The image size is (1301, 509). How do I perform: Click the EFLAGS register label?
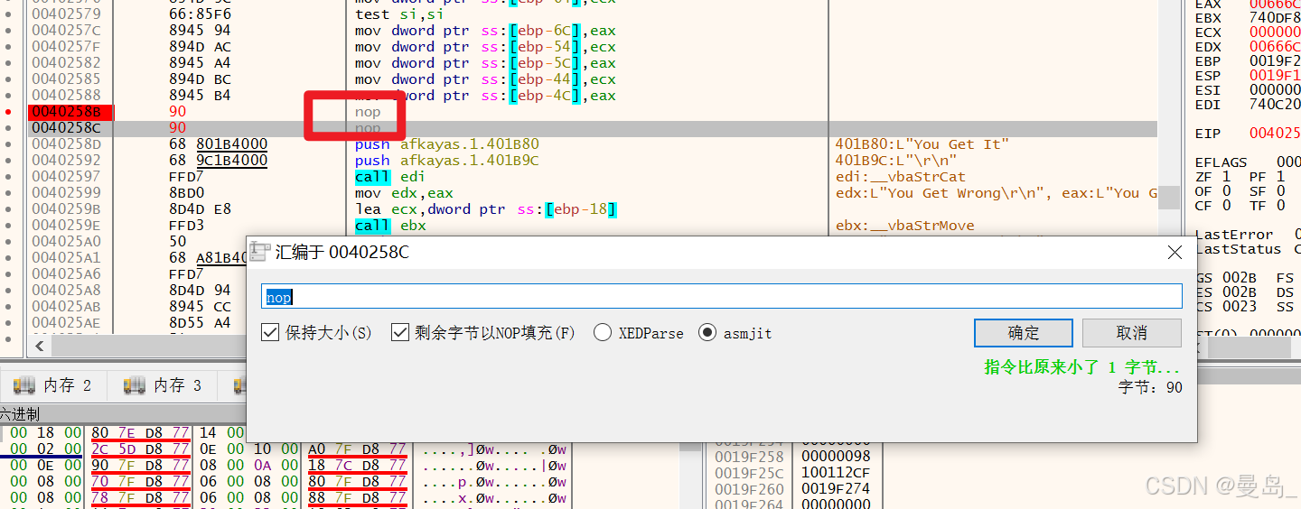coord(1221,162)
